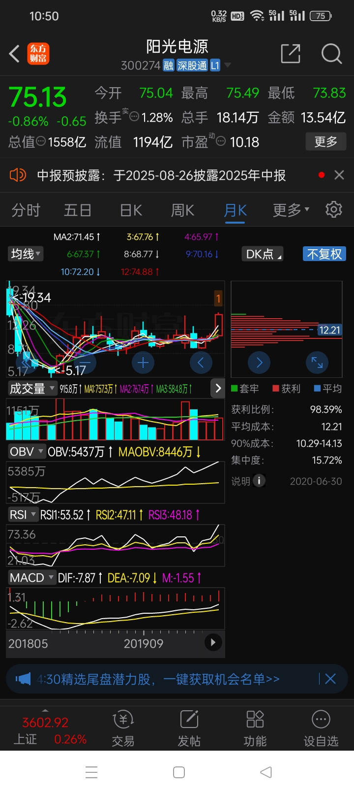Tap the 总值 info circle icon
Image resolution: width=354 pixels, height=794 pixels.
pos(41,142)
